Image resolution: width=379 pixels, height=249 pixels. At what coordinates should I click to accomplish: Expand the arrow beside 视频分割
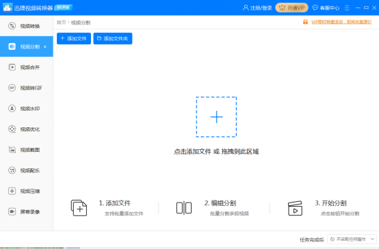(x=45, y=47)
